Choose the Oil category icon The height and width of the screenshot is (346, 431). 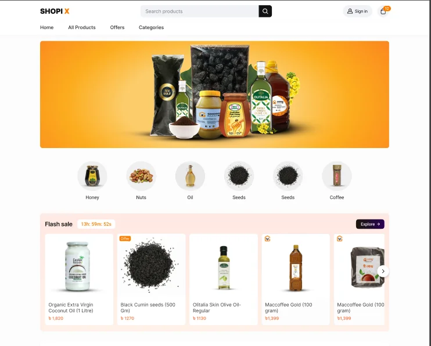pyautogui.click(x=190, y=176)
